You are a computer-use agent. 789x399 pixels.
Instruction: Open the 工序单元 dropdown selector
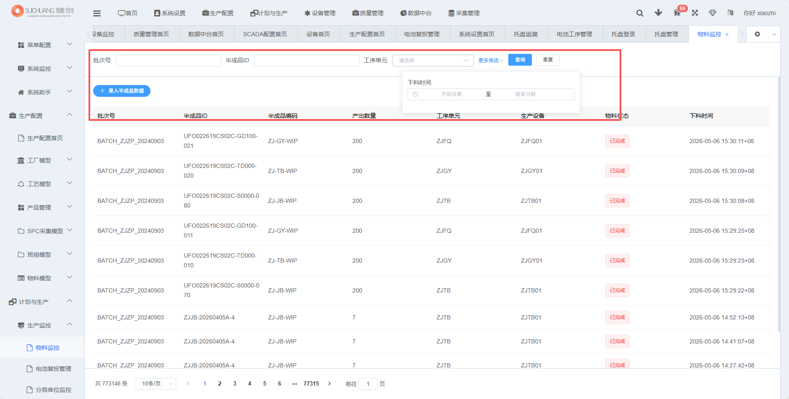coord(433,60)
